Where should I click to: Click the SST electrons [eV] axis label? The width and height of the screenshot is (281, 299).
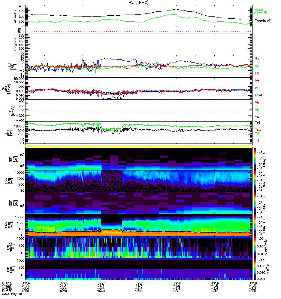coord(13,203)
